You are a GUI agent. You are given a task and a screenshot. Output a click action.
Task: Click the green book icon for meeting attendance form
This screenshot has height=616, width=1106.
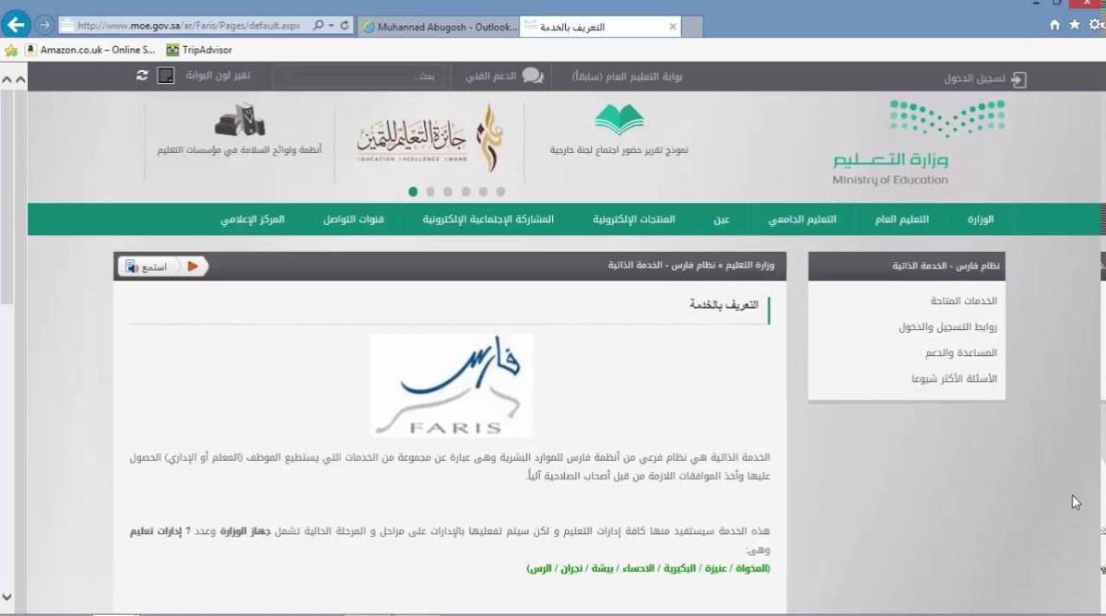pos(619,121)
